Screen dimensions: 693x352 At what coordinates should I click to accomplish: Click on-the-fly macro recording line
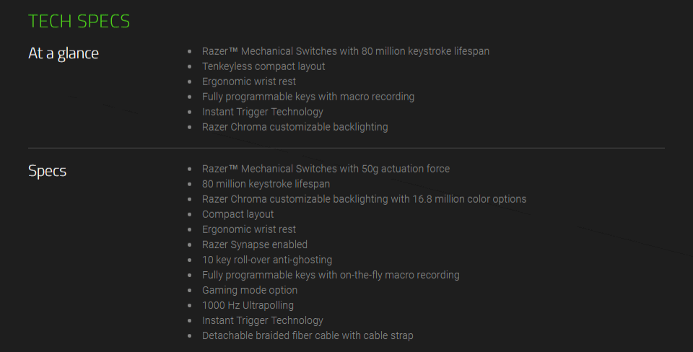(331, 275)
